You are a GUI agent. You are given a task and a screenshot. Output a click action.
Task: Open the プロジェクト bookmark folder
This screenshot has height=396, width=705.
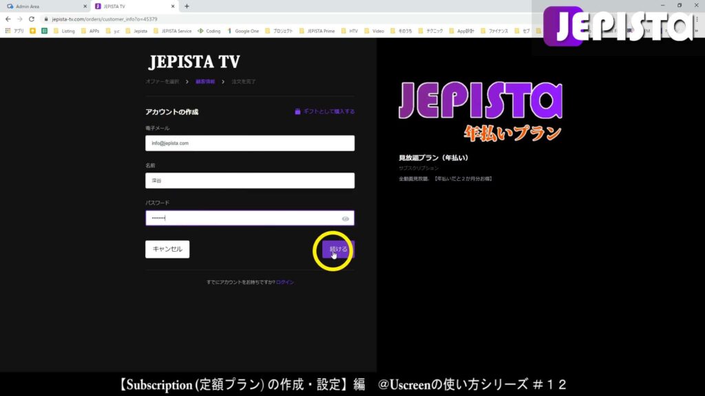[x=279, y=31]
